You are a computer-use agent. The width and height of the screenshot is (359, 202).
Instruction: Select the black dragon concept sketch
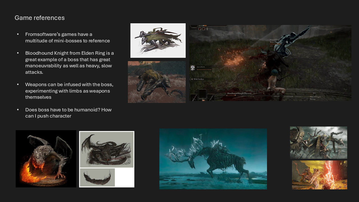coord(107,150)
